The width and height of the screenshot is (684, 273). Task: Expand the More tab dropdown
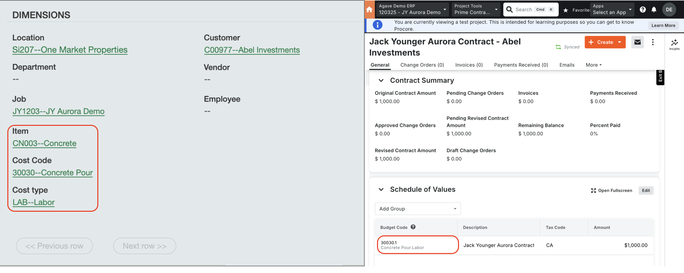[x=594, y=65]
